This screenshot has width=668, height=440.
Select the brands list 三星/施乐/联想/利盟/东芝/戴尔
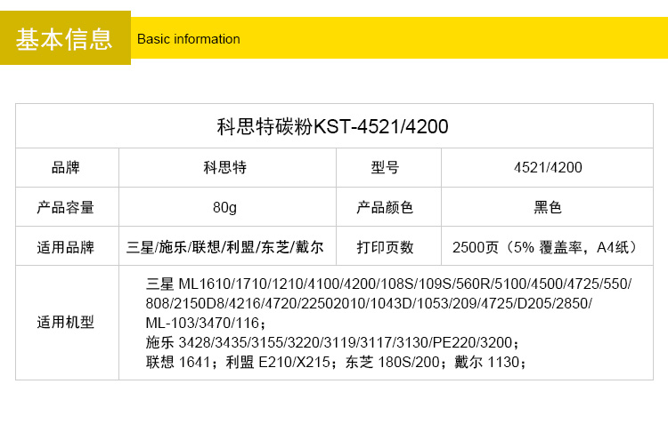point(225,247)
